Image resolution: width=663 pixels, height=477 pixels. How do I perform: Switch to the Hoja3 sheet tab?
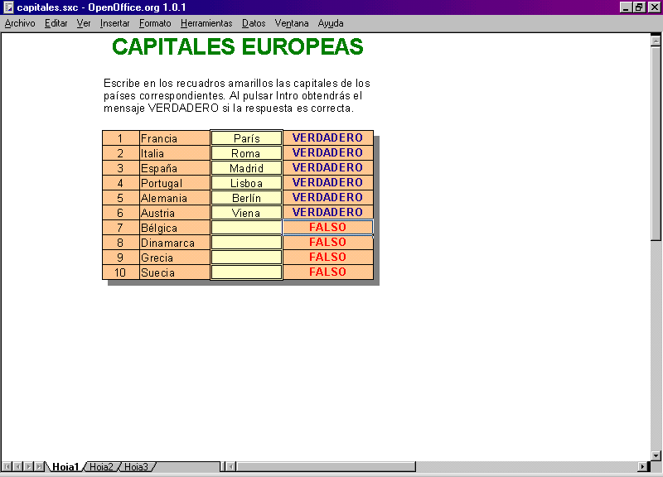(x=136, y=467)
